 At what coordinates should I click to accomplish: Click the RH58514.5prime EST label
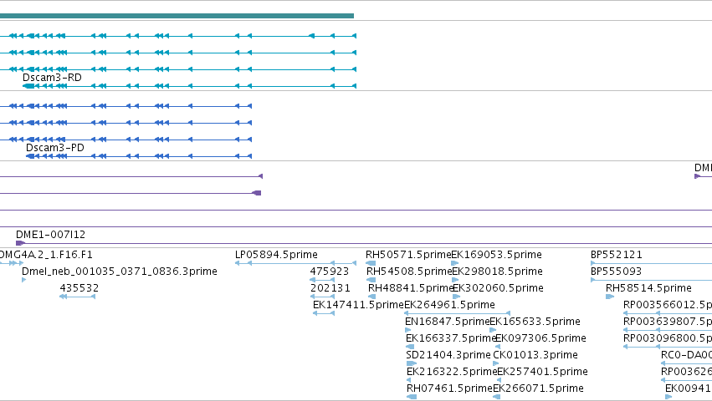(648, 288)
